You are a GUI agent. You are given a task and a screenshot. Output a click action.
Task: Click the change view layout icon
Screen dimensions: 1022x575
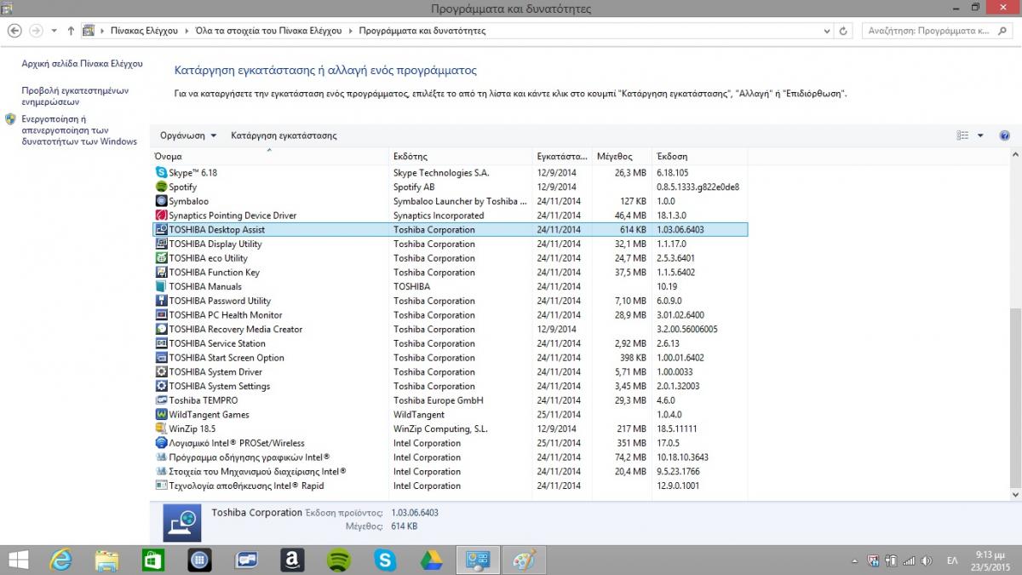click(962, 135)
